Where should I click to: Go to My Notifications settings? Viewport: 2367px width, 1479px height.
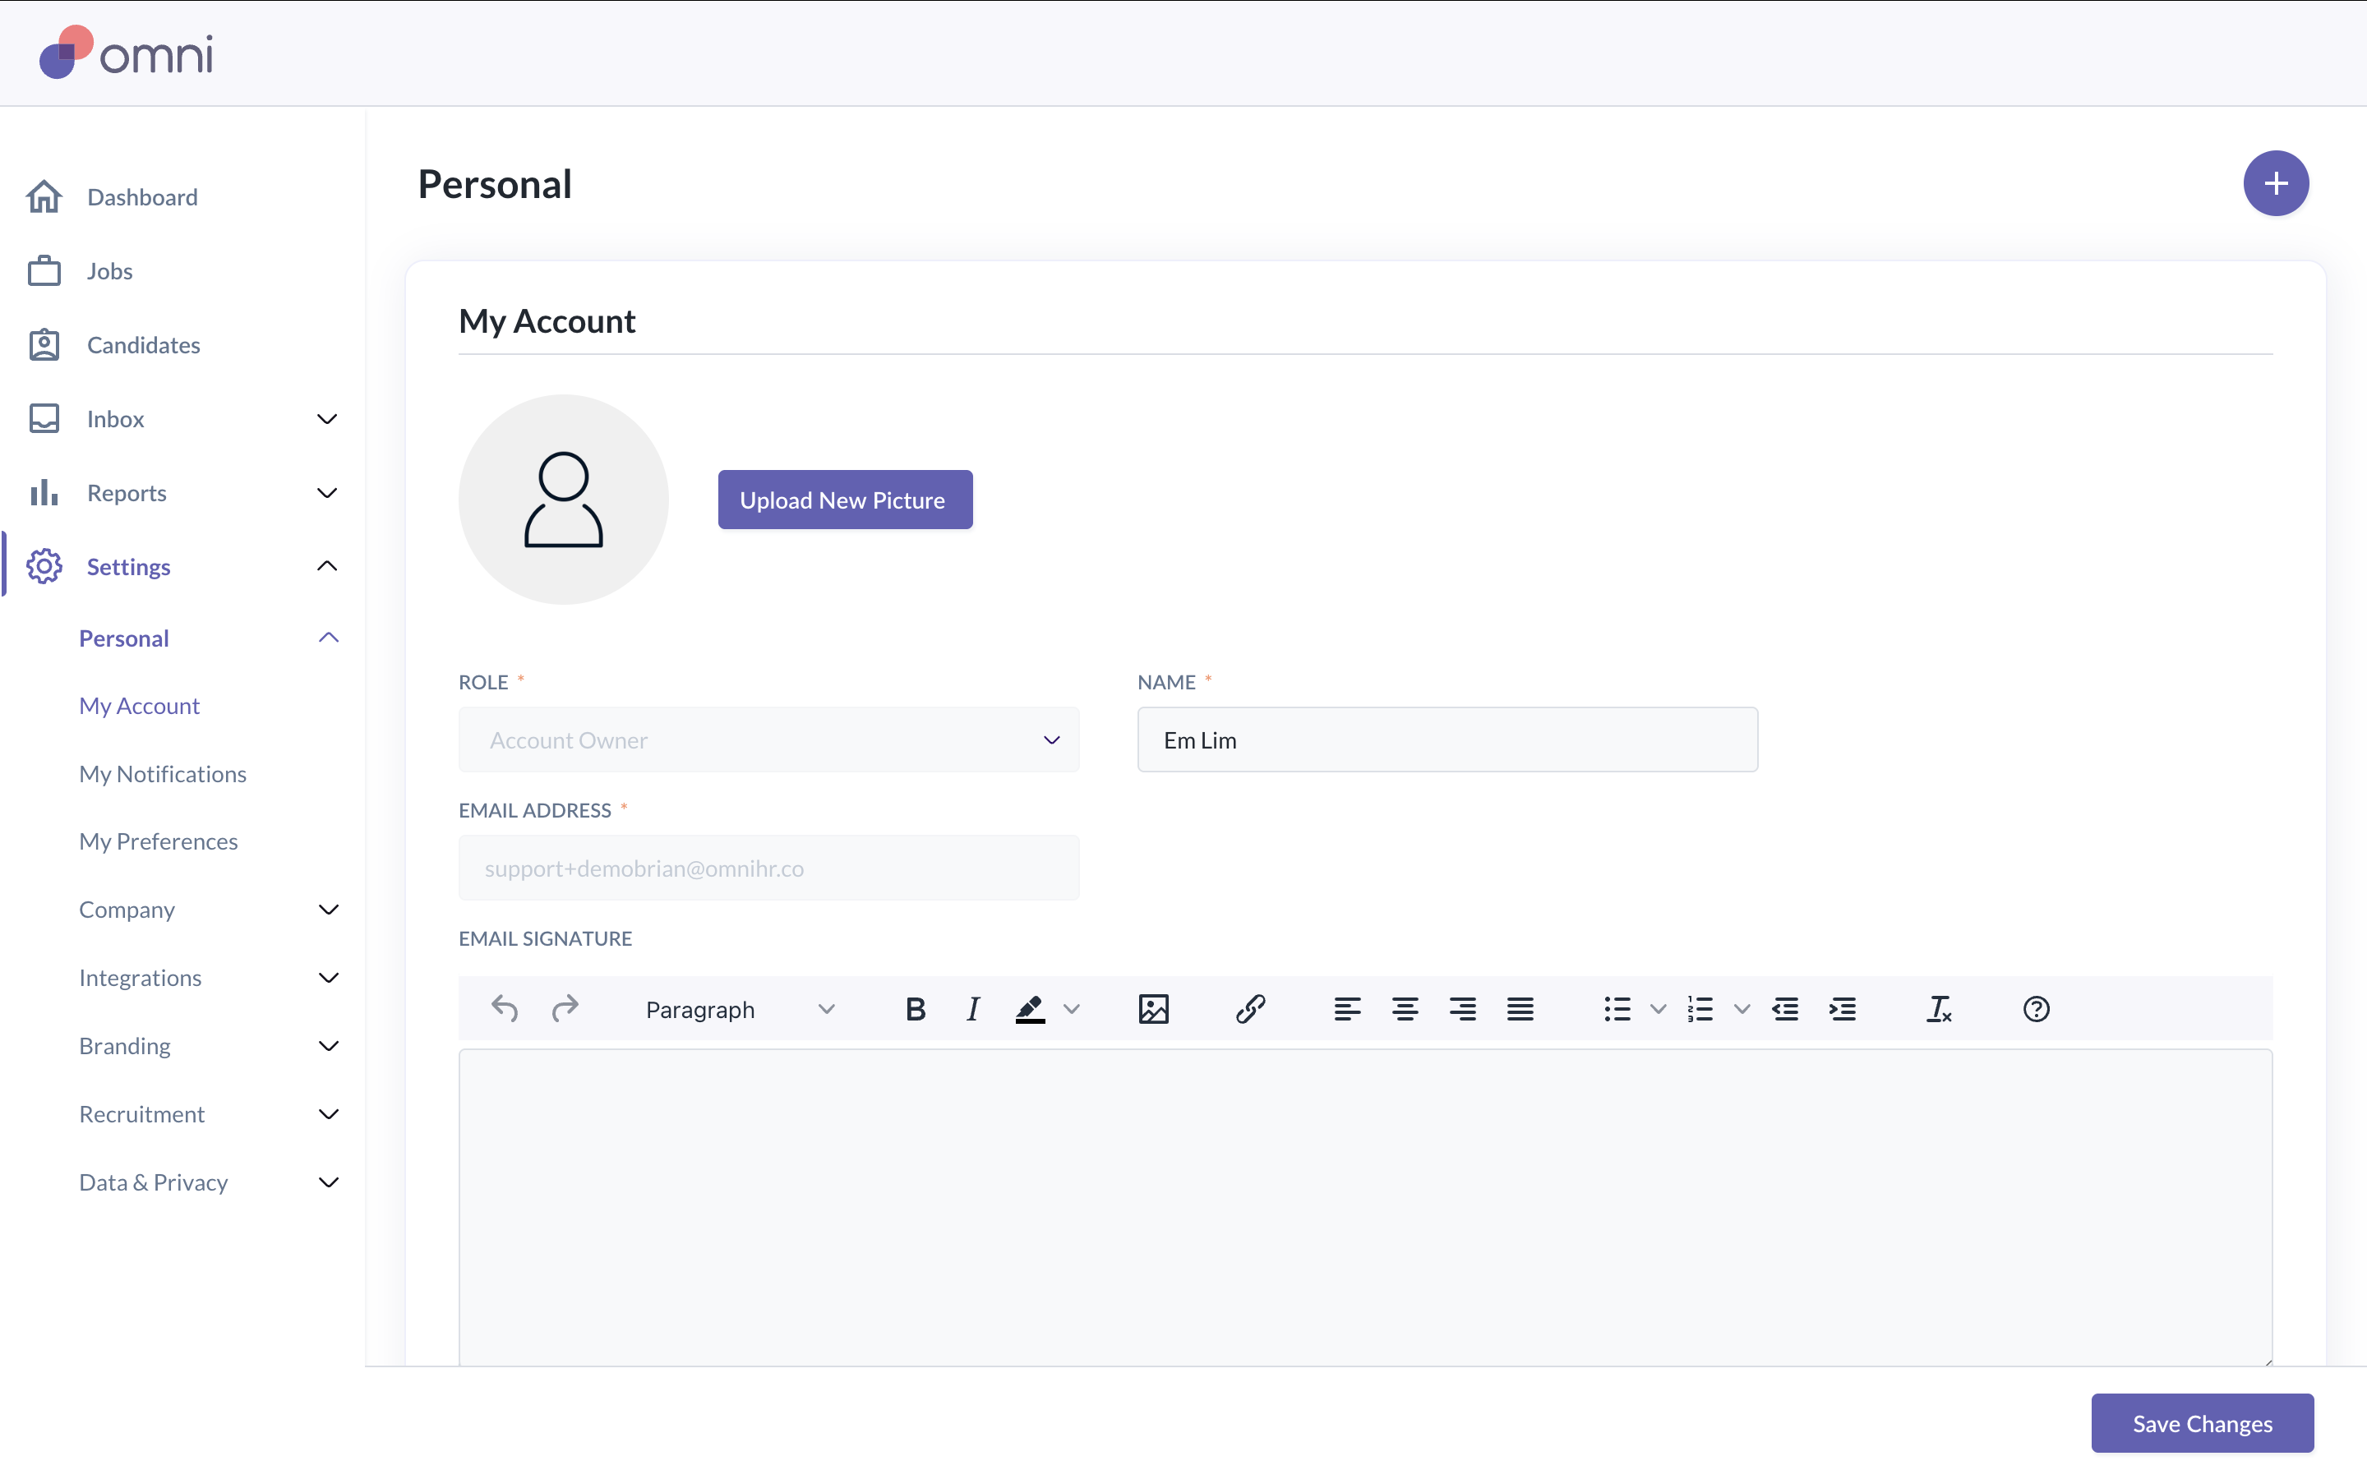pos(163,772)
